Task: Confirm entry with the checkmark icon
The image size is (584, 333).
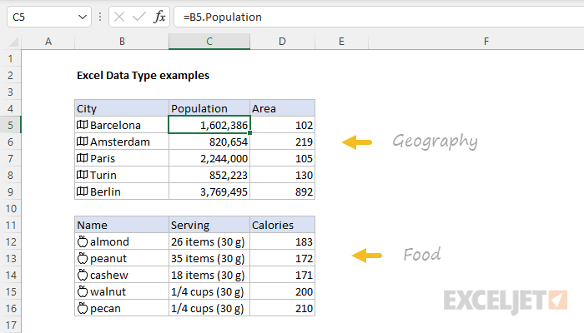Action: 139,17
